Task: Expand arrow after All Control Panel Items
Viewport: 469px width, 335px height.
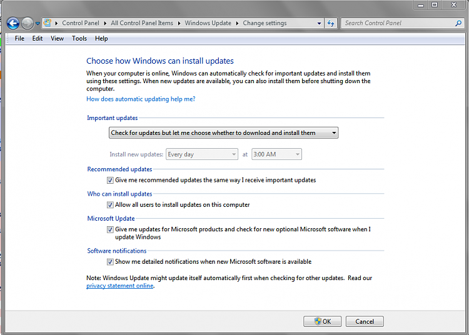Action: (179, 23)
